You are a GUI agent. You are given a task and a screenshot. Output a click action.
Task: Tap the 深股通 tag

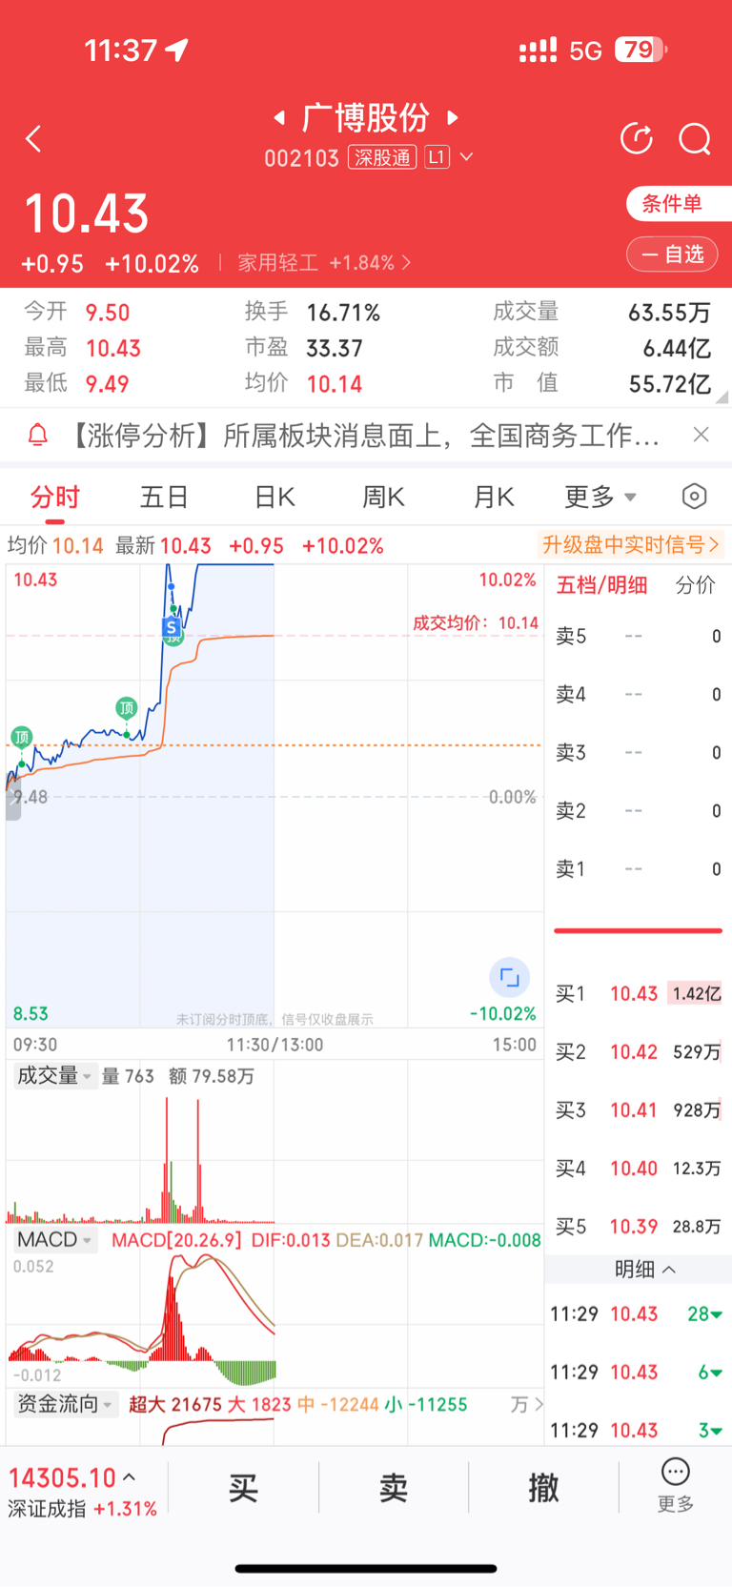tap(382, 157)
